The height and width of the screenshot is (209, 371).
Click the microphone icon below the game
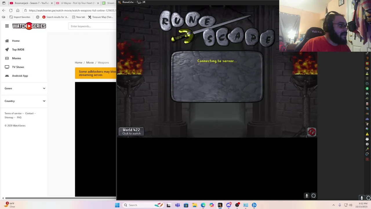tap(307, 196)
